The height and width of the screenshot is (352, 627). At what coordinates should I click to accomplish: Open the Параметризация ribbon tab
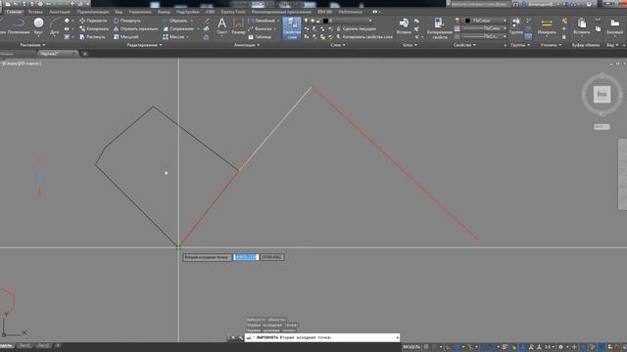click(x=92, y=12)
